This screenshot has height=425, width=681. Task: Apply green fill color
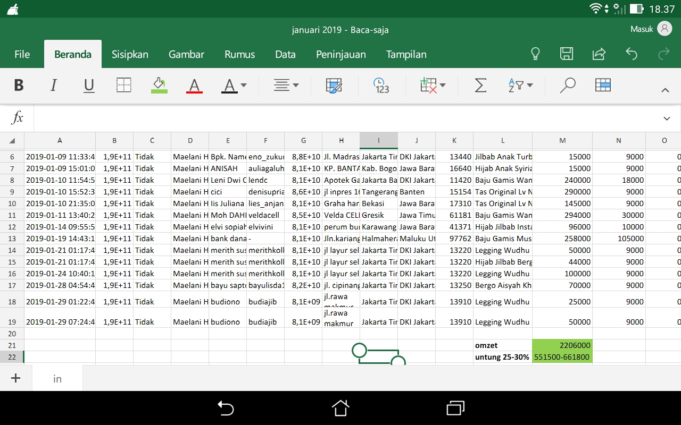(159, 85)
